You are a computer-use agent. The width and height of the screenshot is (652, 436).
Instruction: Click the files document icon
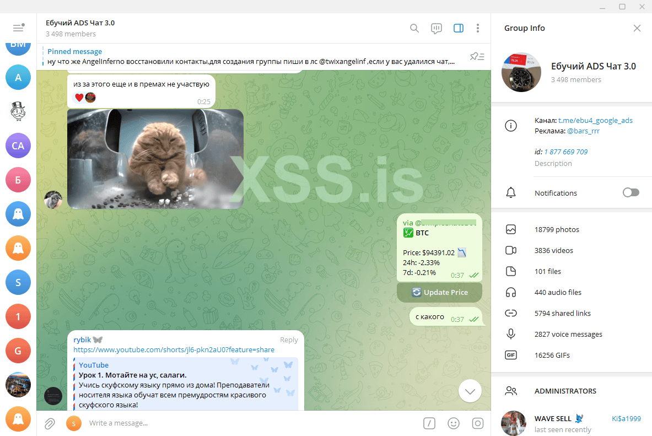click(510, 271)
